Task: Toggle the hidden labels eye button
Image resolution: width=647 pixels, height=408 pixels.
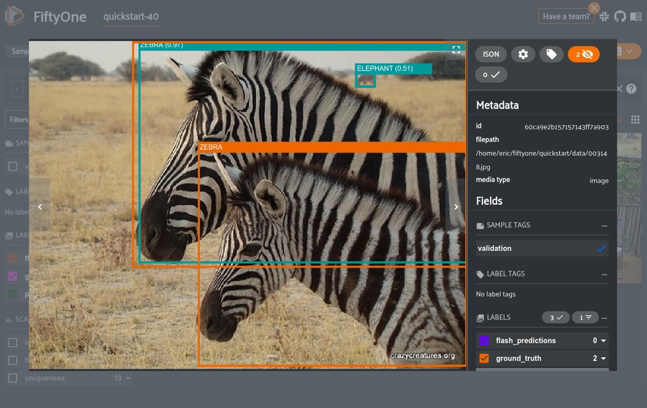Action: pyautogui.click(x=583, y=54)
